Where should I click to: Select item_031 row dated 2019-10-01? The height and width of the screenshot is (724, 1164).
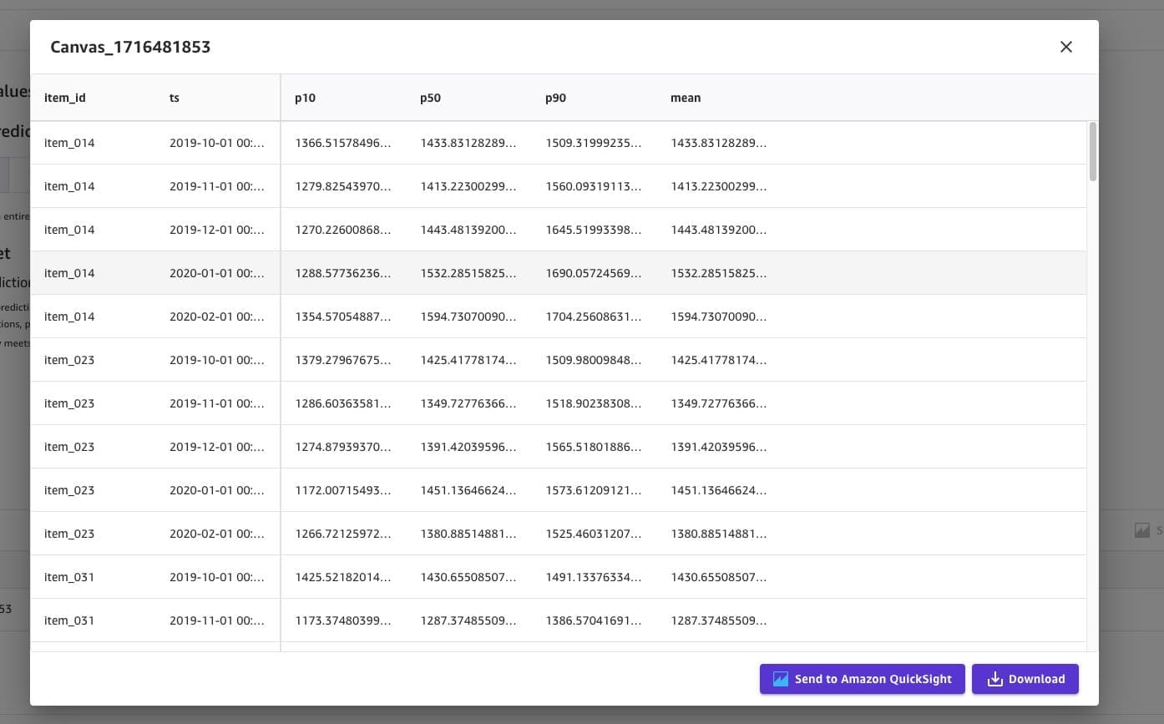coord(69,577)
